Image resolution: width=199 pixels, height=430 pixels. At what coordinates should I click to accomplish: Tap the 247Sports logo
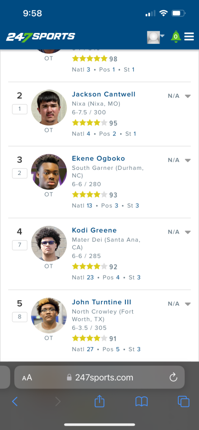(x=41, y=37)
